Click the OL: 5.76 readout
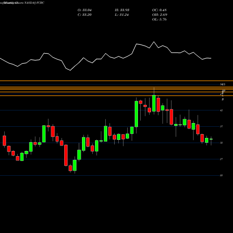 tap(159, 20)
